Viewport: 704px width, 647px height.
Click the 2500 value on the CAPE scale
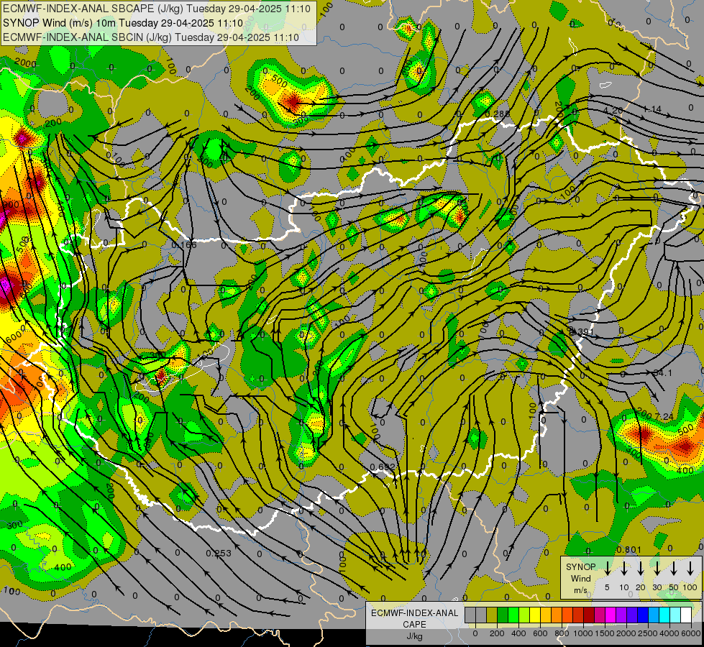click(648, 633)
